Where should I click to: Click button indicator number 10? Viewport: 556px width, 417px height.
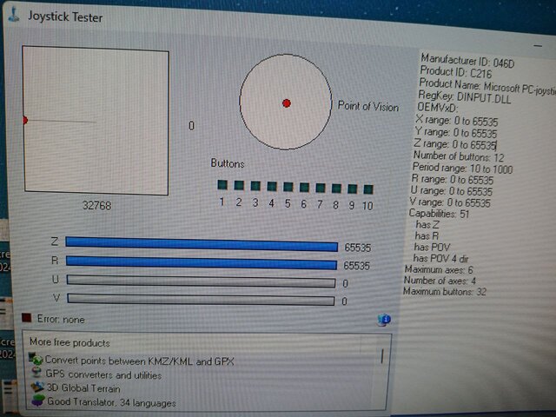(x=368, y=189)
